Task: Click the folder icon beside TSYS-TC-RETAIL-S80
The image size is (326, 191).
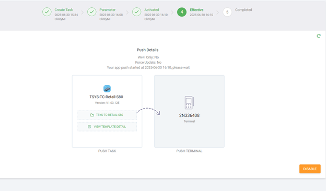Action: (x=92, y=115)
